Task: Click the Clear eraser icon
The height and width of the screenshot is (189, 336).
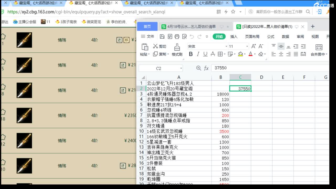Action: coord(260,54)
